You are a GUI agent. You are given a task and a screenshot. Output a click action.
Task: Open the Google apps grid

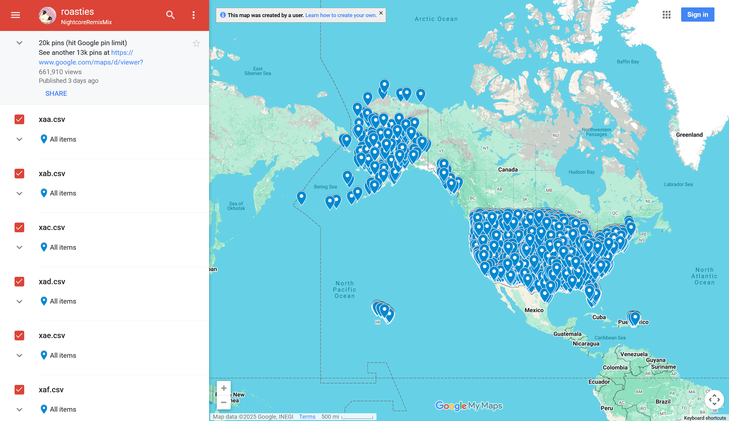coord(667,15)
